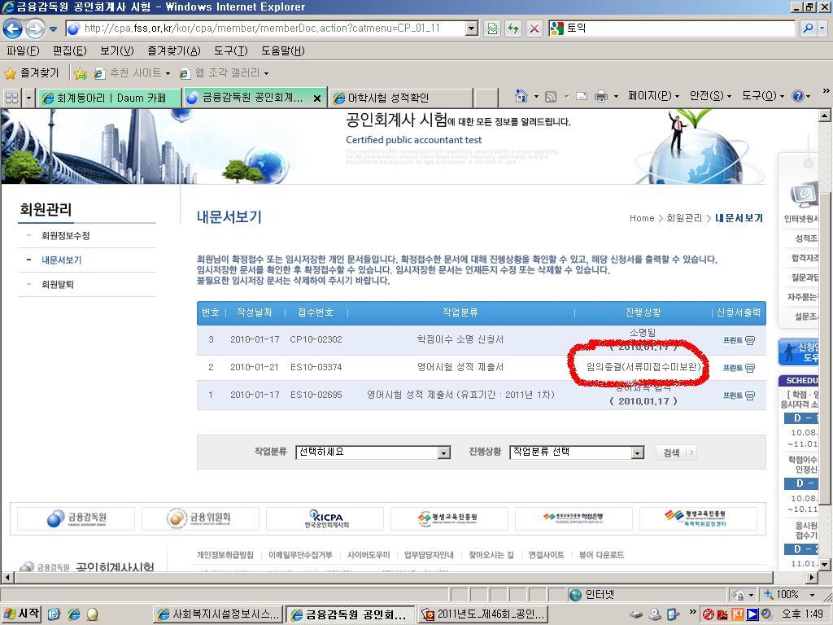The height and width of the screenshot is (625, 833).
Task: Open the 안전(S) dropdown menu
Action: coord(710,96)
